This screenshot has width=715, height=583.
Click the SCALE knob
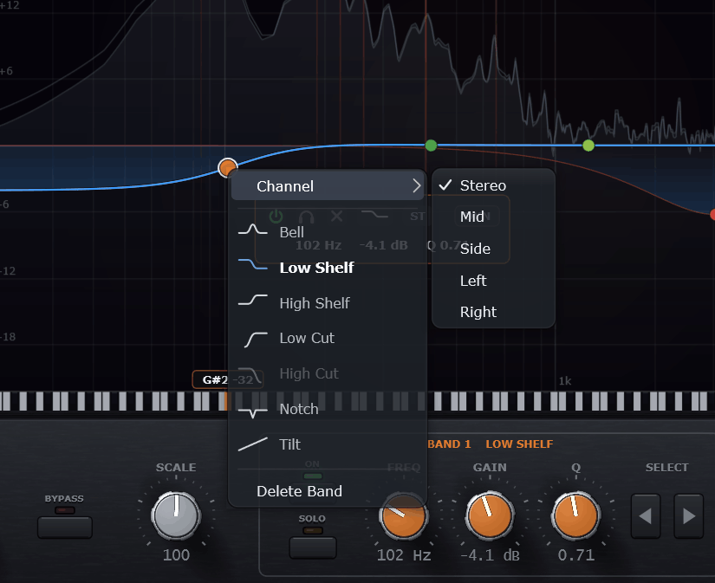click(176, 515)
